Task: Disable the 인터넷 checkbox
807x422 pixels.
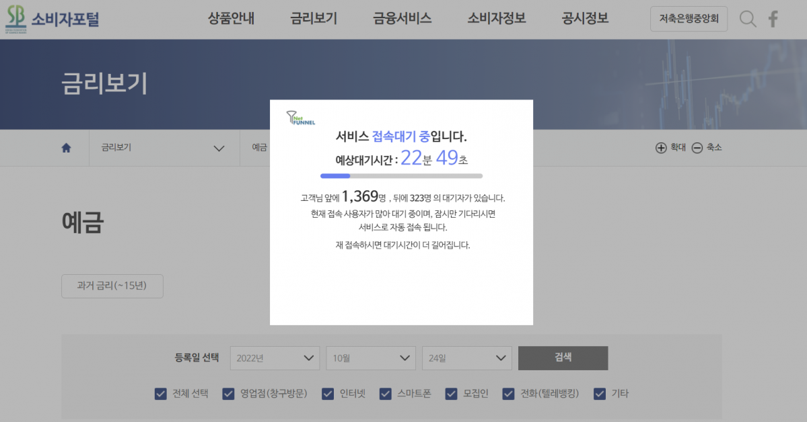Action: point(328,393)
